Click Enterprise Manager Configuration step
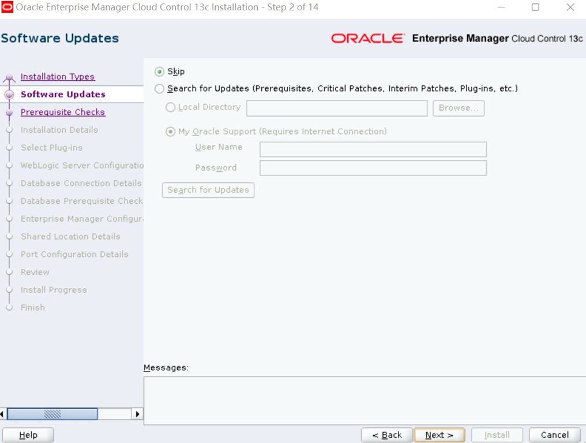The image size is (586, 443). (82, 219)
